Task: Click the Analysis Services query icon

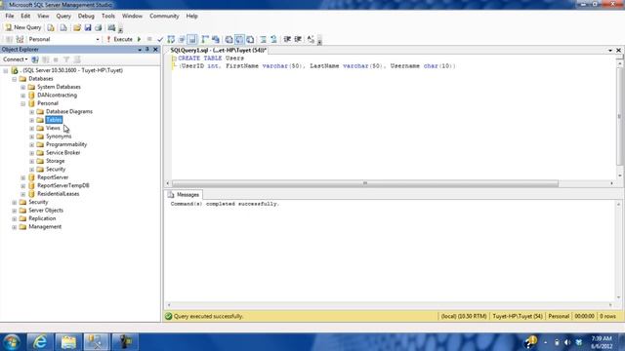Action: (x=63, y=27)
